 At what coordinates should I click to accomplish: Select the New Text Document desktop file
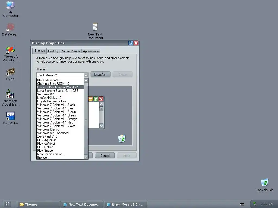[x=95, y=31]
